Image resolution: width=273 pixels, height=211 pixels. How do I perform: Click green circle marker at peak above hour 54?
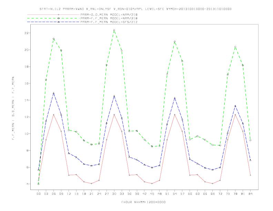[x=175, y=42]
